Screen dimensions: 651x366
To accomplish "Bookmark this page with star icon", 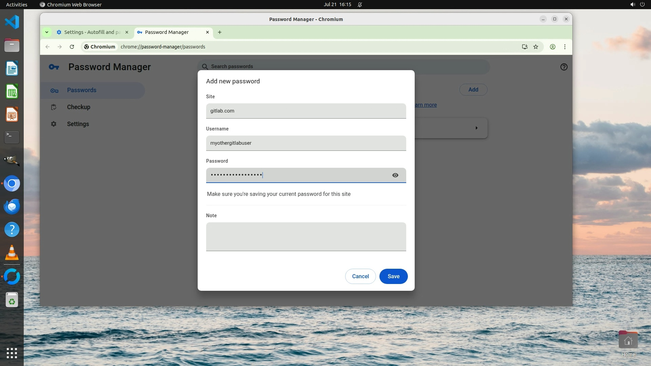I will [536, 47].
